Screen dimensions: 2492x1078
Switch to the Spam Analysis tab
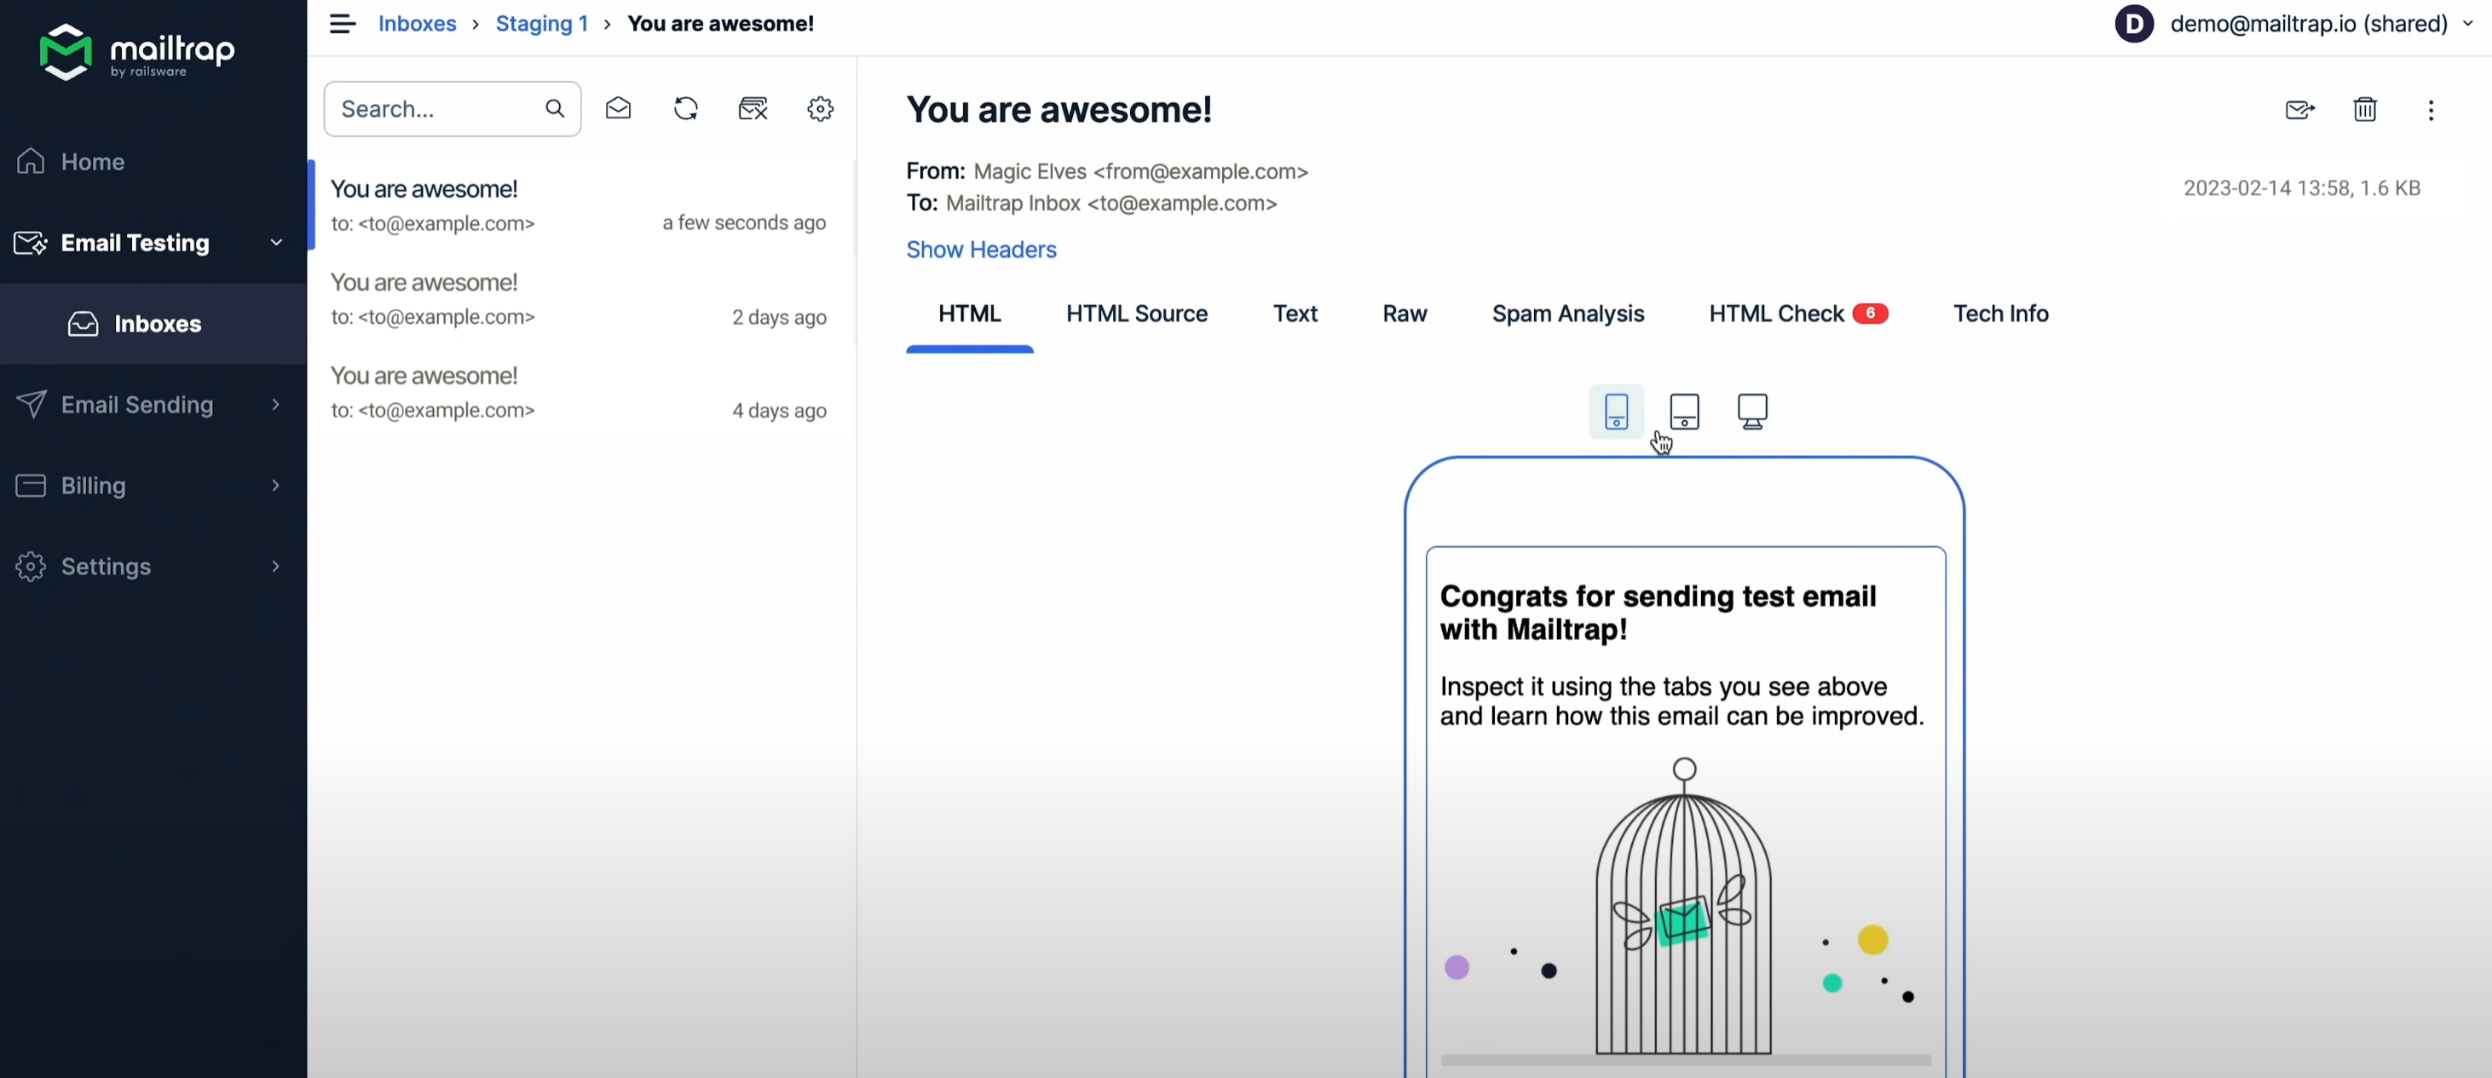[x=1567, y=313]
